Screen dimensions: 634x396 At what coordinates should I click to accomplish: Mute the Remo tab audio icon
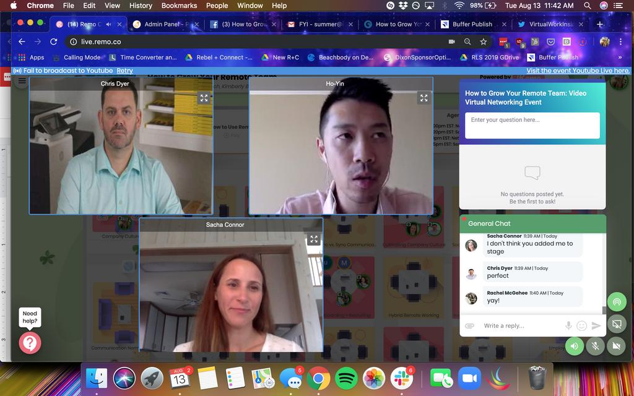108,24
